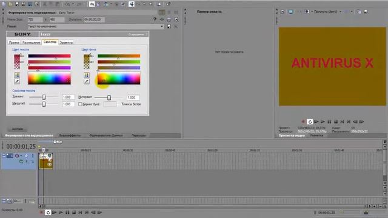The height and width of the screenshot is (218, 388).
Task: Toggle background color mode button above the eyedropper
Action: click(x=87, y=75)
